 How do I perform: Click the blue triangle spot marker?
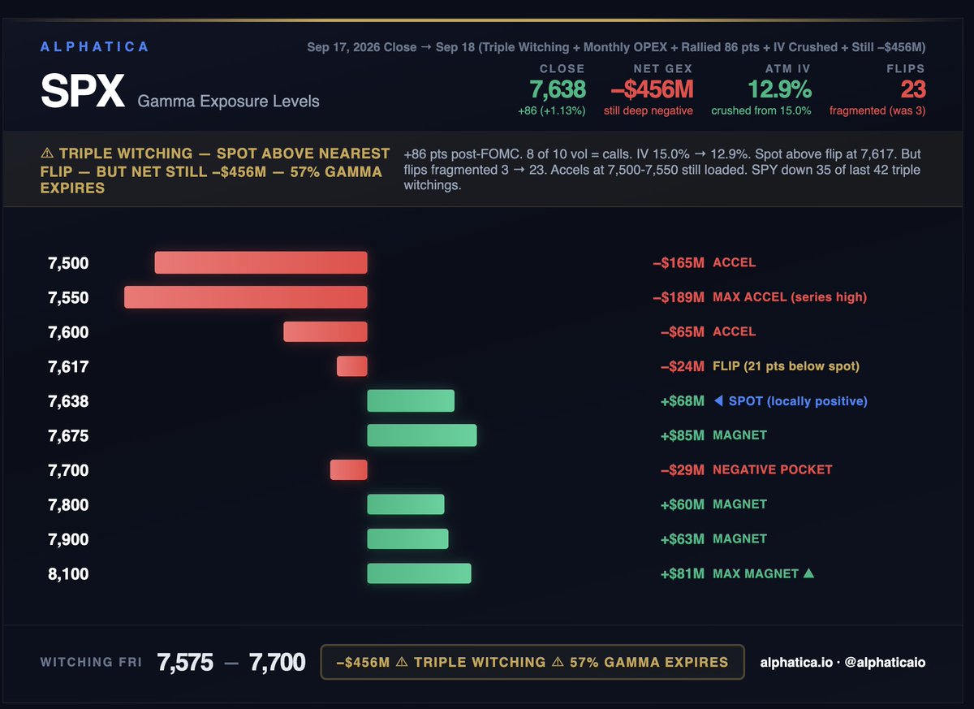718,401
